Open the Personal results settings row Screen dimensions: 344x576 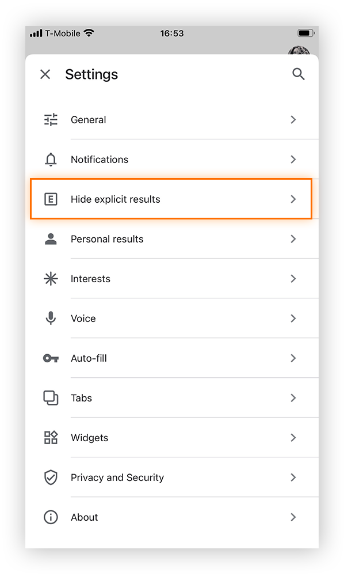[x=172, y=238]
